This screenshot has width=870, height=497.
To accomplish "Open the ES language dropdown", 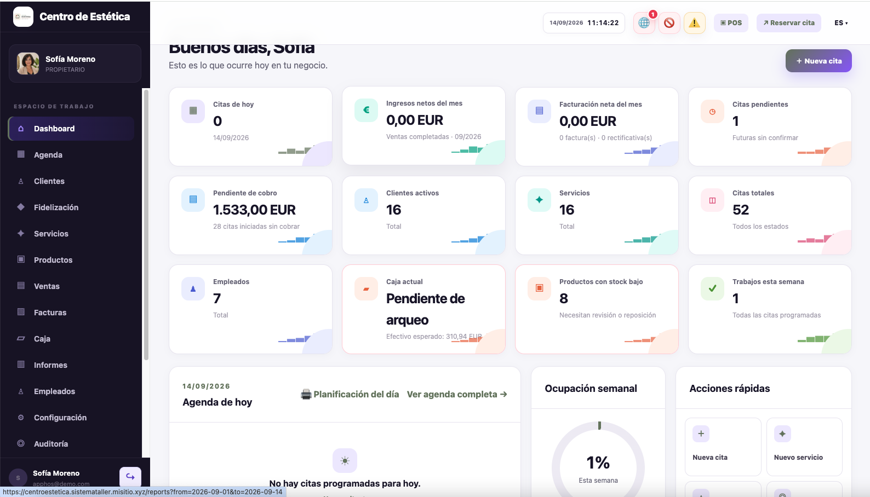I will [x=841, y=23].
